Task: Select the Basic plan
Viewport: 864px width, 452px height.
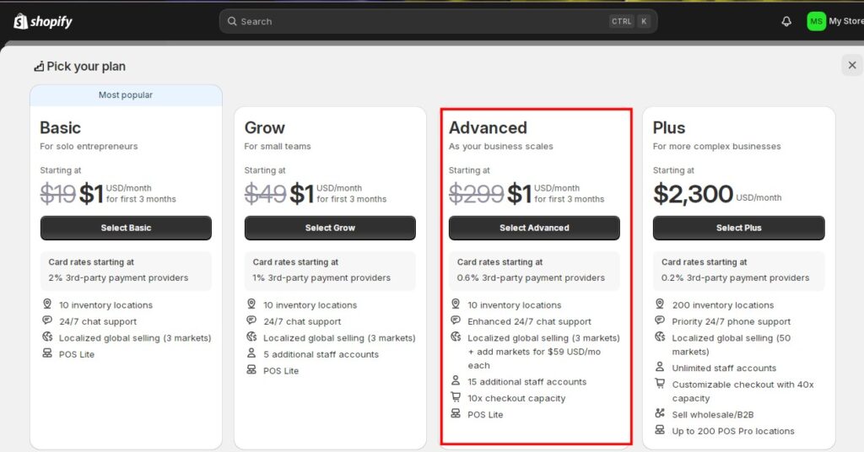Action: tap(126, 228)
